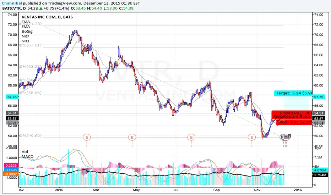Select the cyan Target: 3.24 position label
The height and width of the screenshot is (195, 331).
click(293, 93)
